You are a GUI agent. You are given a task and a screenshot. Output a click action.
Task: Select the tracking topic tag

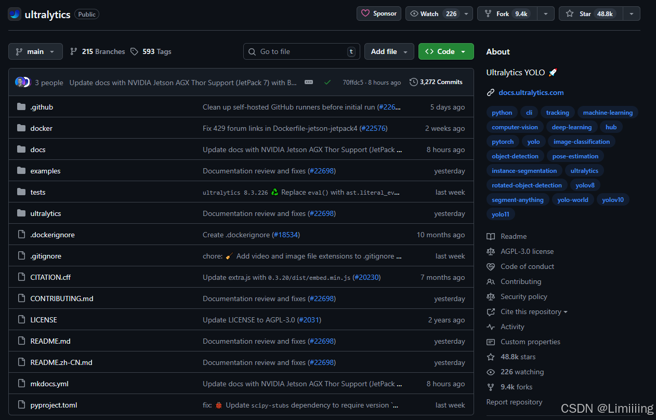pyautogui.click(x=558, y=113)
